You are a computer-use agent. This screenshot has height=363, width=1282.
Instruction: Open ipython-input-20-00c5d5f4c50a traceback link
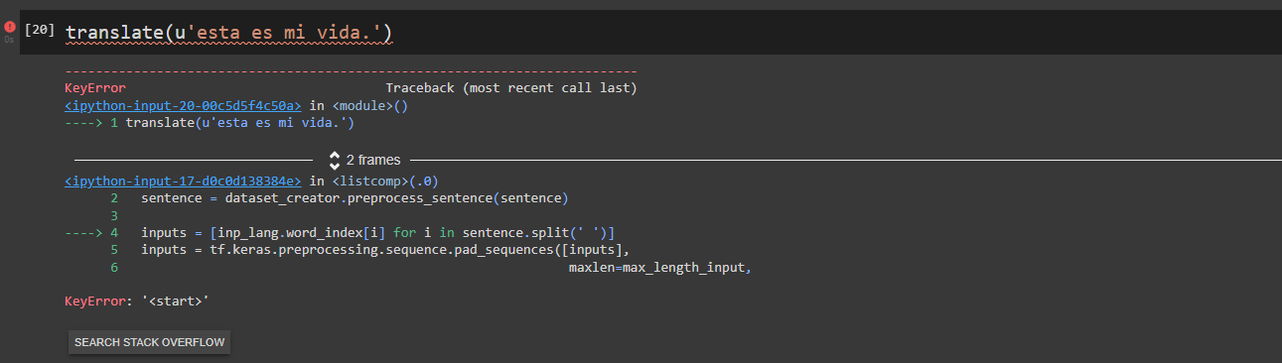(183, 105)
